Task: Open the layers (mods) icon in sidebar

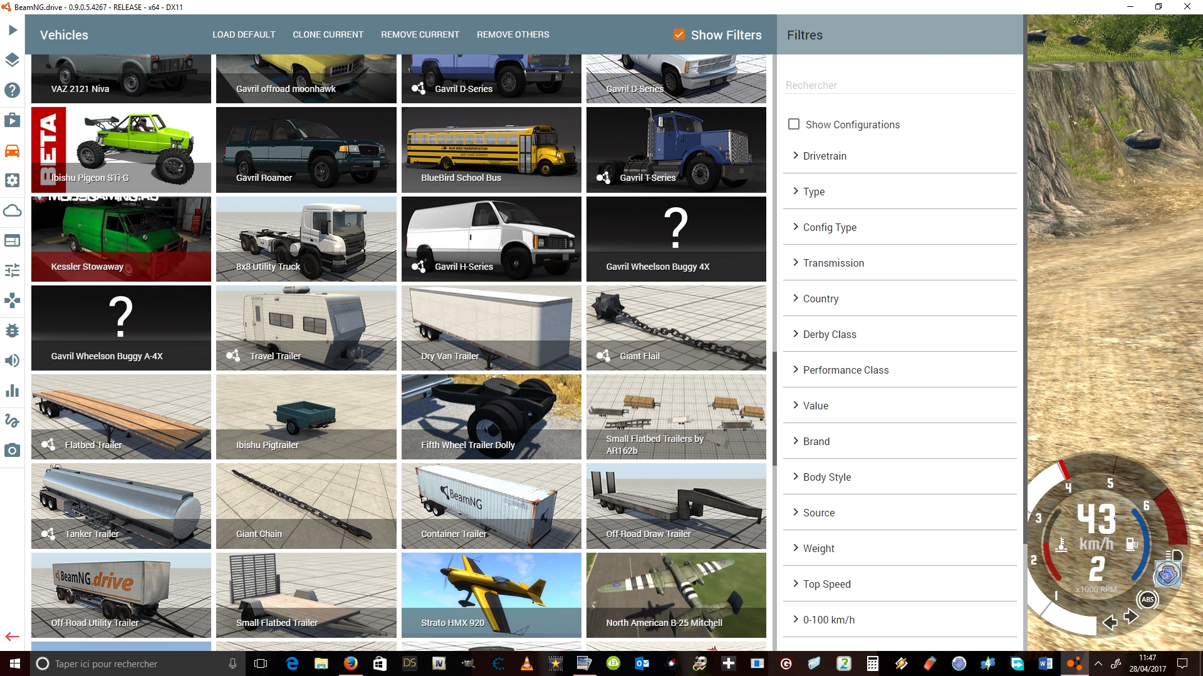Action: 13,60
